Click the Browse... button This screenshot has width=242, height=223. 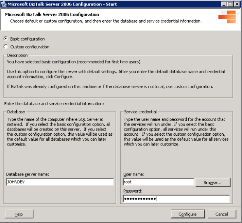[213, 182]
